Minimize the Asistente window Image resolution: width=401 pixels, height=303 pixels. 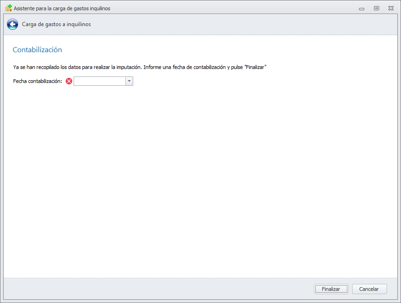[361, 8]
